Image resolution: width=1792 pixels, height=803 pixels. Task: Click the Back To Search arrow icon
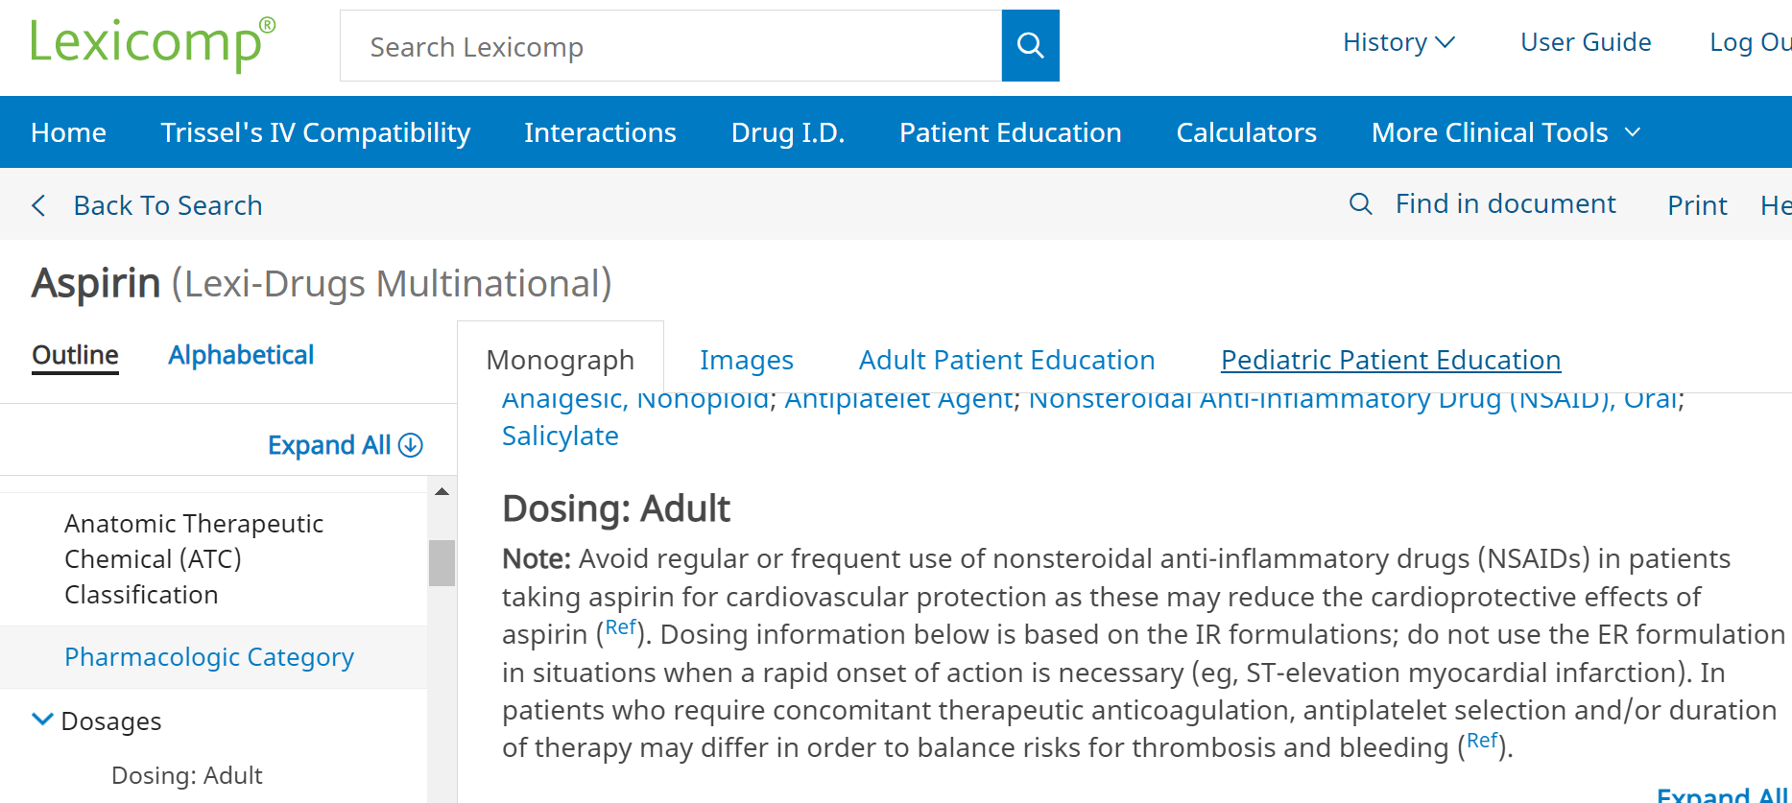[x=39, y=205]
